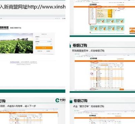Select the circled option at order list bottom left
135x124 pixels.
coord(92,89)
